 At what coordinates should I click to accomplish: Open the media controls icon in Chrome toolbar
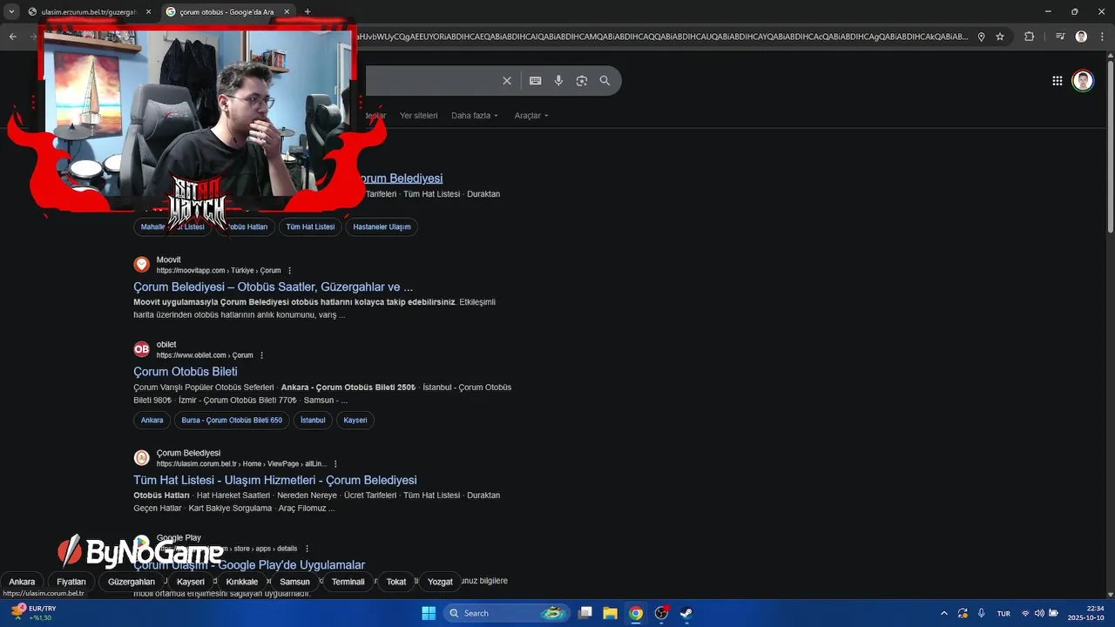(x=1060, y=37)
